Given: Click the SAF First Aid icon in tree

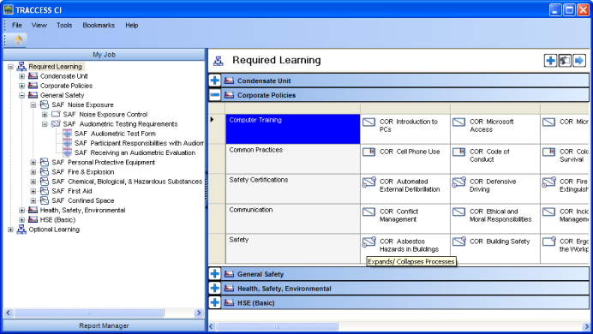Looking at the screenshot, I should (45, 191).
